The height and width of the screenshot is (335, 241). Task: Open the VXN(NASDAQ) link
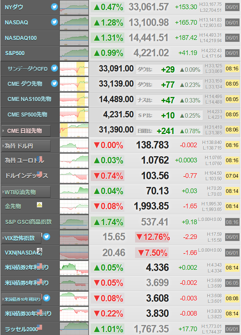(23, 253)
